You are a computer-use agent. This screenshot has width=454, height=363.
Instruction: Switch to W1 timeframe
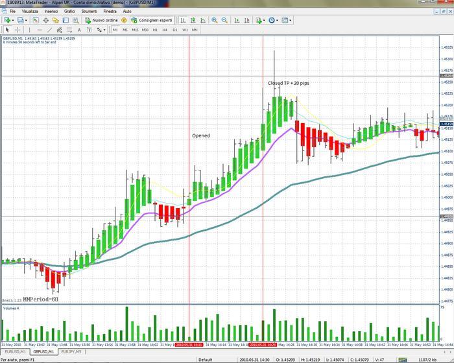click(185, 30)
